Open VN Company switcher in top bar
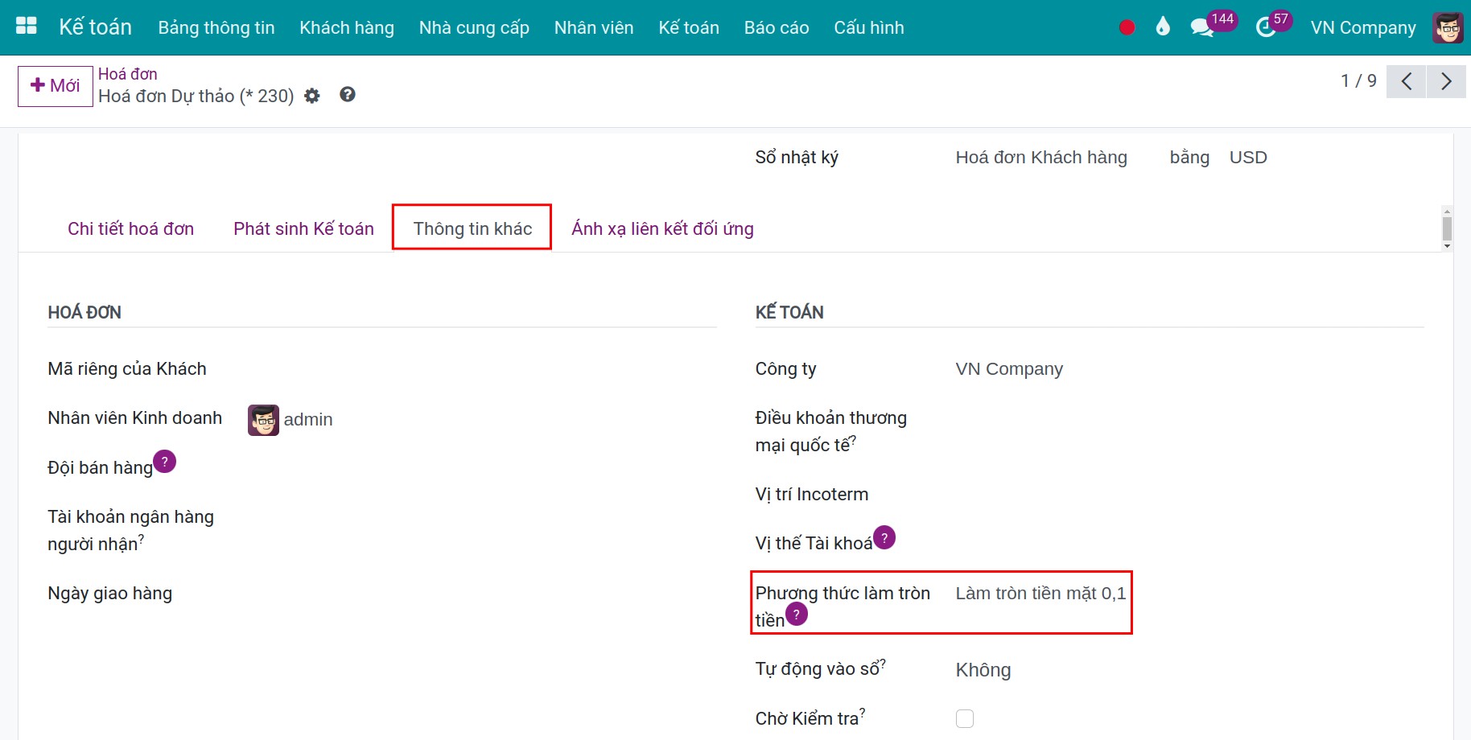The image size is (1471, 740). click(1362, 27)
